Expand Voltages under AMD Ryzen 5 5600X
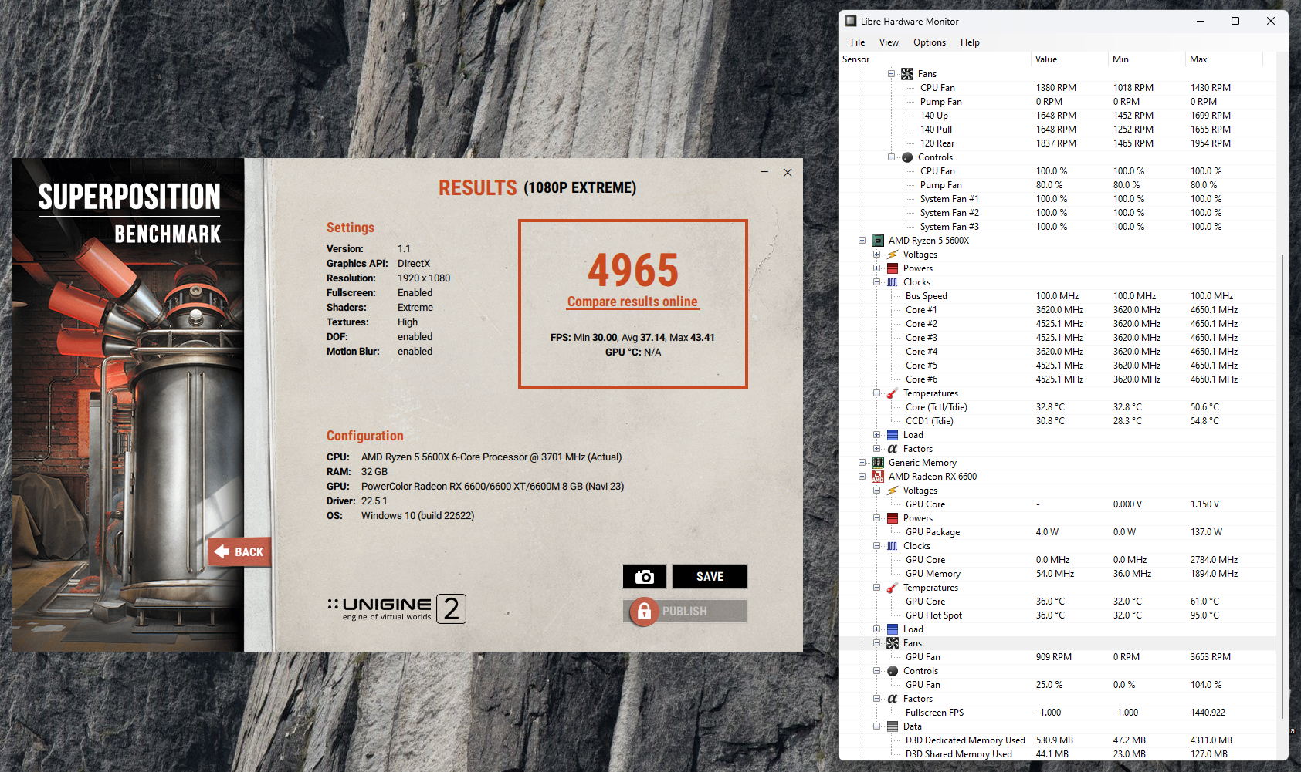Image resolution: width=1301 pixels, height=772 pixels. [x=876, y=255]
